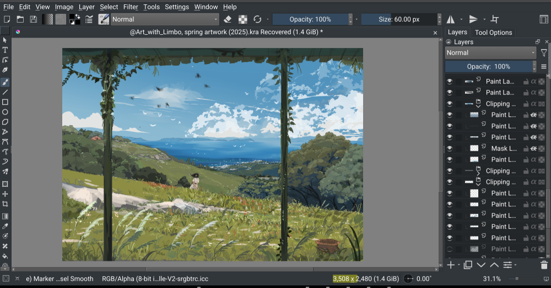Move the layer down with chevron button
Viewport: 551px width, 288px height.
point(481,265)
